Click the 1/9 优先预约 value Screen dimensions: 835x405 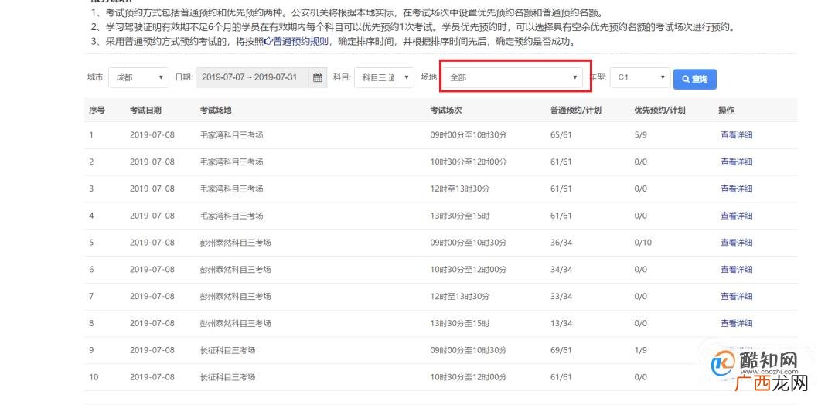point(641,350)
